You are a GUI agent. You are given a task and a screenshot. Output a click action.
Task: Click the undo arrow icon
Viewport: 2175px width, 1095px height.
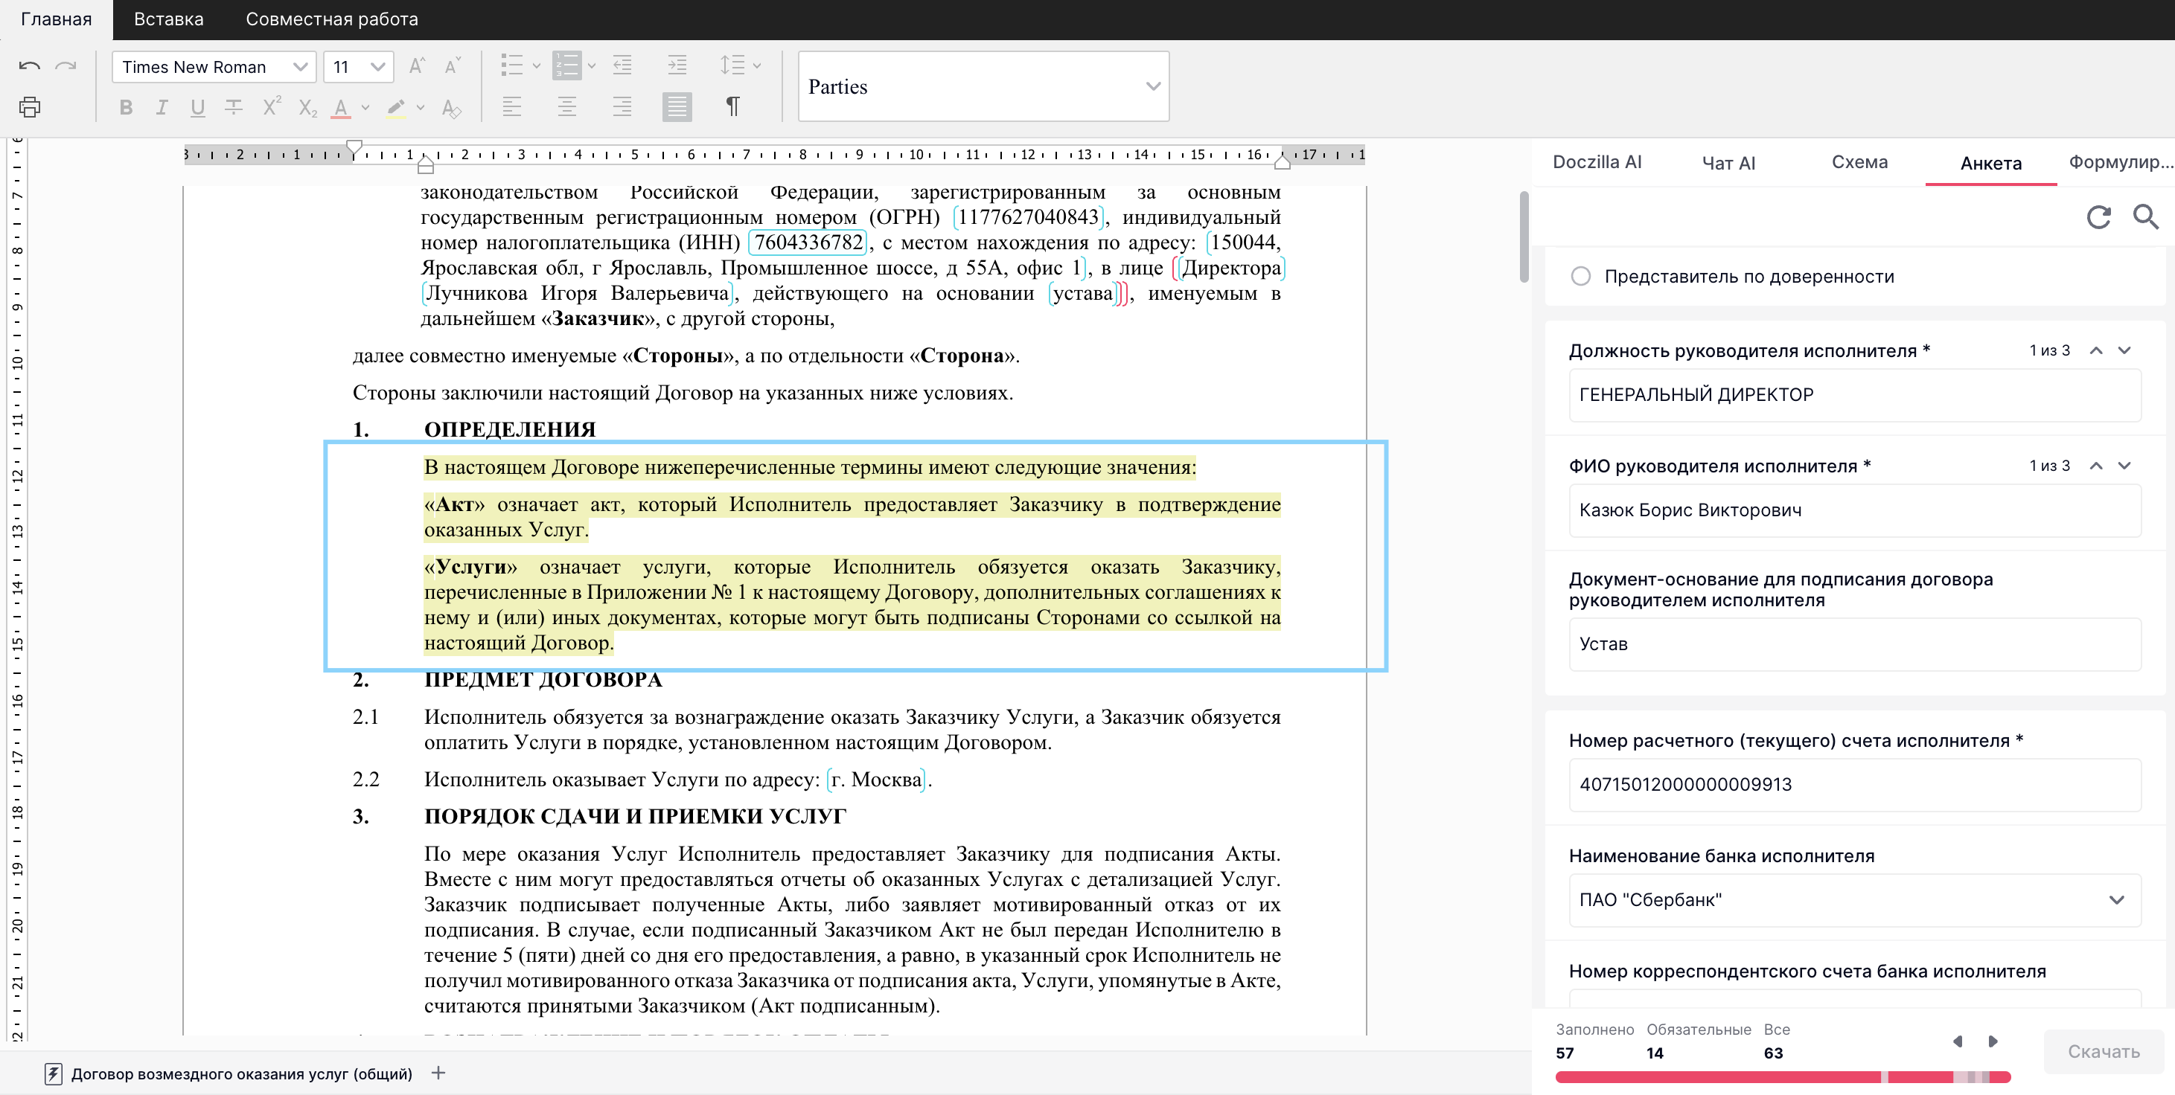(30, 65)
